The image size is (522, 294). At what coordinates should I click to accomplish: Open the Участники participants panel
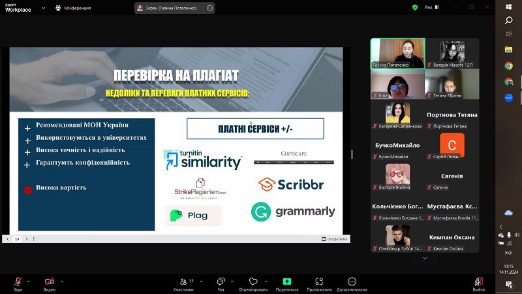183,284
